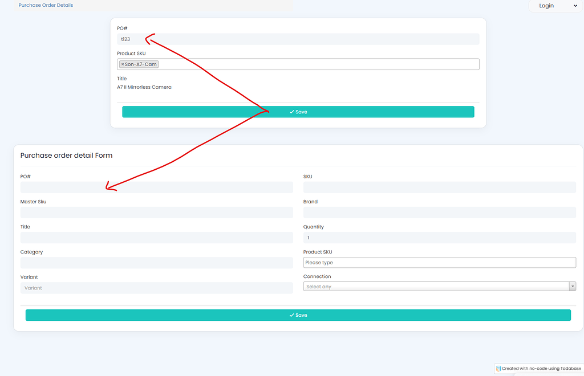Image resolution: width=584 pixels, height=376 pixels.
Task: Open the Login dropdown in top right
Action: point(555,6)
